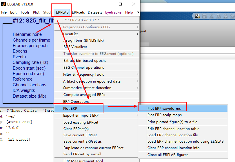The image size is (235, 162).
Task: Choose Close all ERPLAB figures
Action: coord(183,155)
